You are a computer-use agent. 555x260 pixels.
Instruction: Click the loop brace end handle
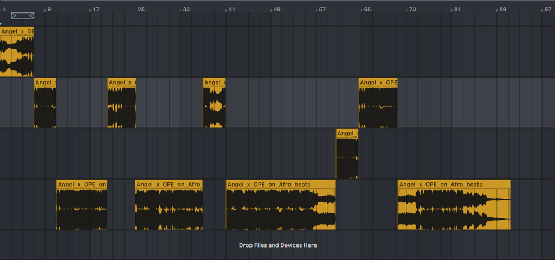point(31,16)
